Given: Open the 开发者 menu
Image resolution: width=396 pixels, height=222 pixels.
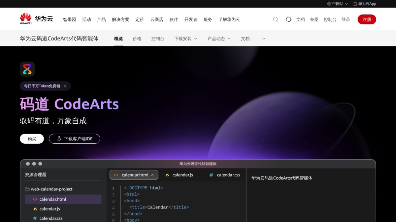Looking at the screenshot, I should tap(191, 19).
